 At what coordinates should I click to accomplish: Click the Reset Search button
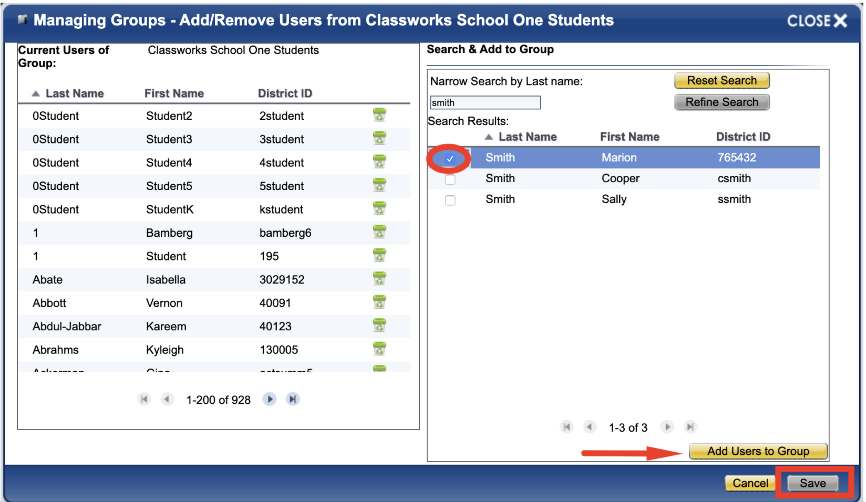pyautogui.click(x=722, y=80)
